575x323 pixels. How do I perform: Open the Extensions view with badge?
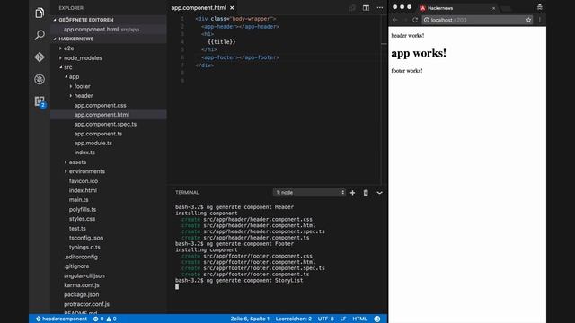(x=40, y=101)
